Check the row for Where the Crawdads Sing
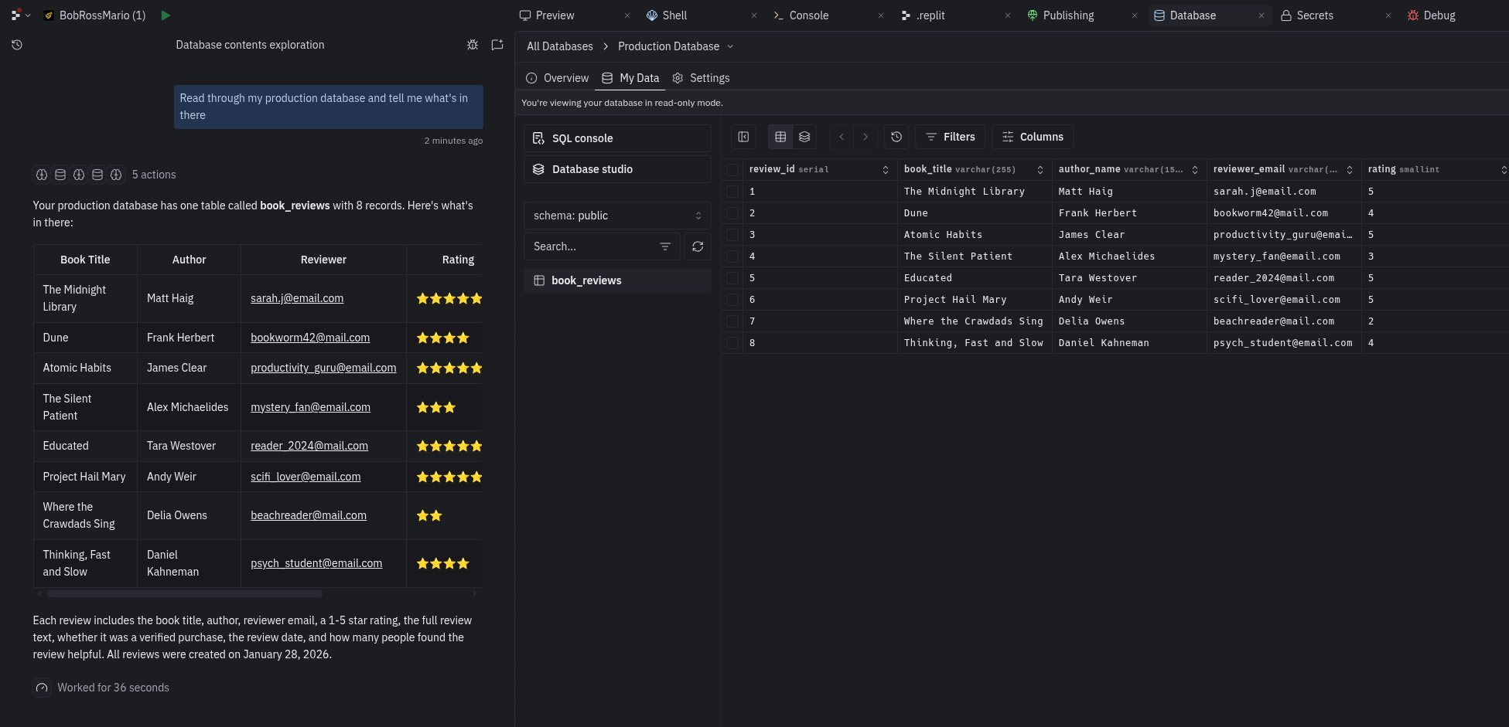This screenshot has width=1509, height=727. coord(732,321)
